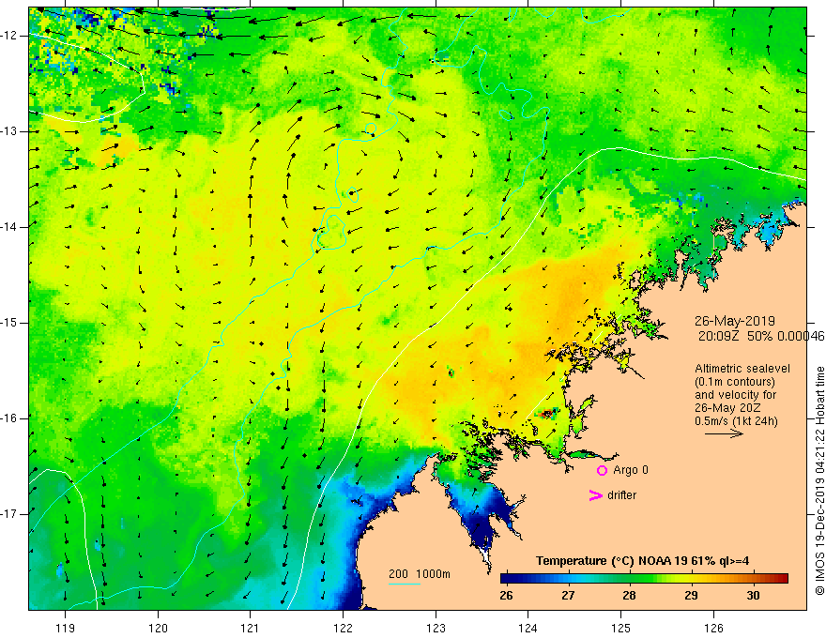
Task: Click the IMOS copyright timestamp vertical text
Action: 819,480
